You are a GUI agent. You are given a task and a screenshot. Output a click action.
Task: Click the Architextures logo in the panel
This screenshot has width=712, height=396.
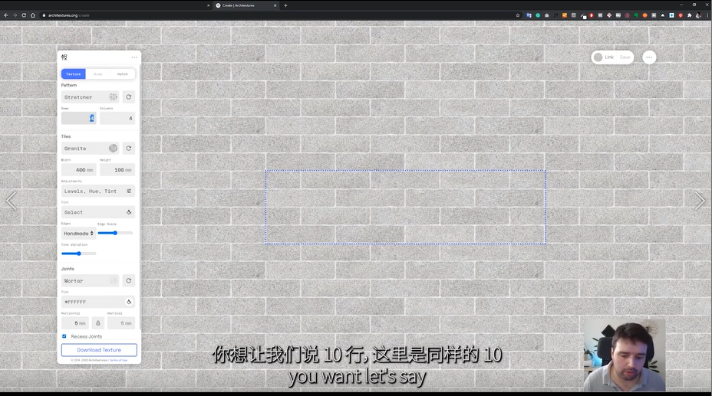pos(64,57)
